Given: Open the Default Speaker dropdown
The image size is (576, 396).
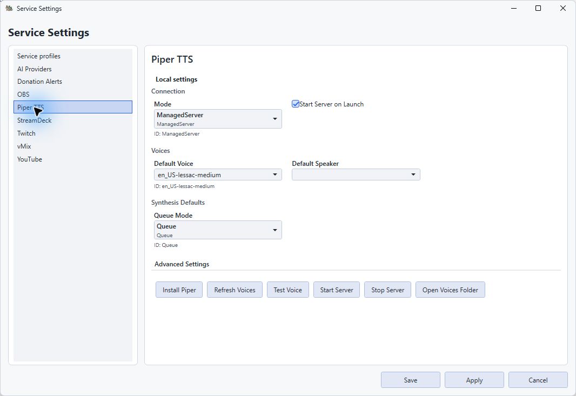Looking at the screenshot, I should (x=356, y=175).
